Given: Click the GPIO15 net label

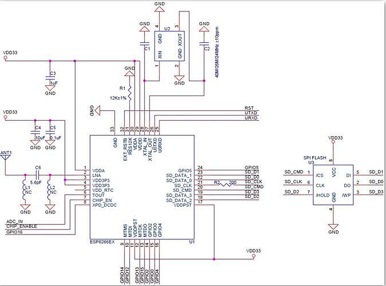Looking at the screenshot, I should coord(142,275).
